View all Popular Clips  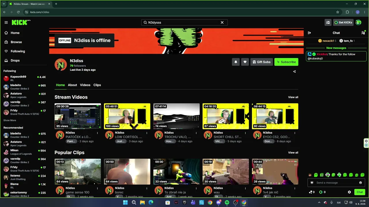click(x=293, y=153)
